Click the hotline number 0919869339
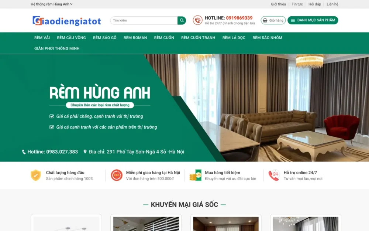369x231 pixels. [x=239, y=18]
